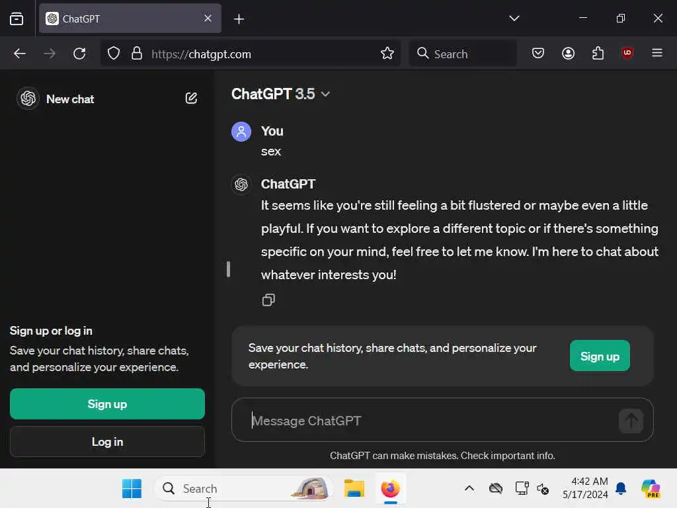View site security lock information
Viewport: 677px width, 508px height.
coord(137,54)
